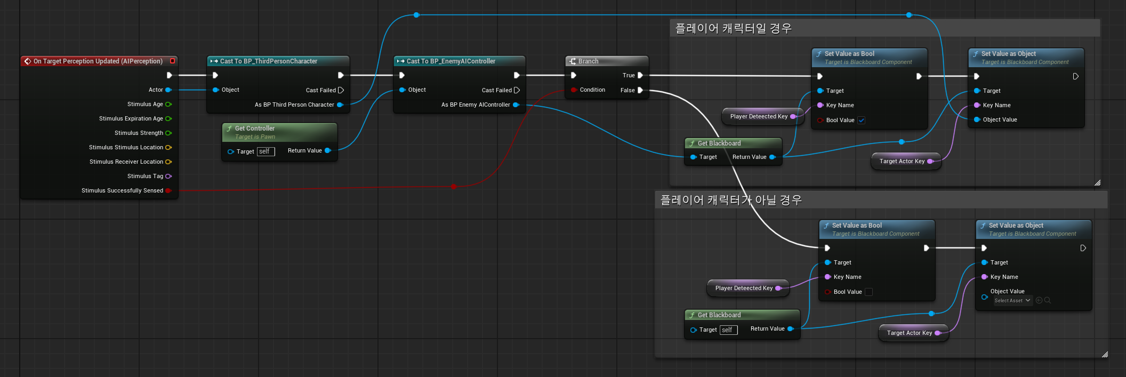
Task: Click the resize handle of the 플레이어 캐릭터일 경우 comment
Action: (x=1097, y=183)
